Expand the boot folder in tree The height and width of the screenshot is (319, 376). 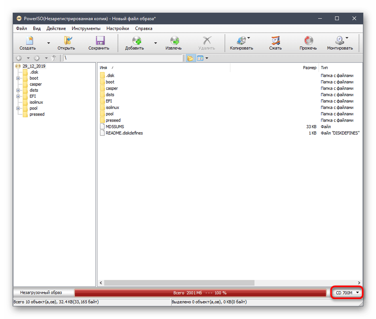(18, 78)
